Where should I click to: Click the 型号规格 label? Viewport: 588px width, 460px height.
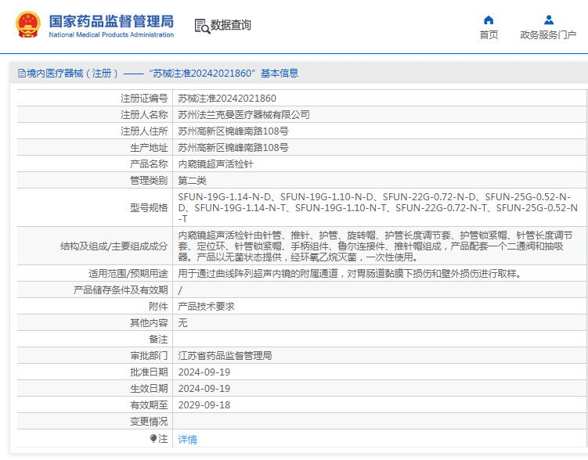[149, 207]
